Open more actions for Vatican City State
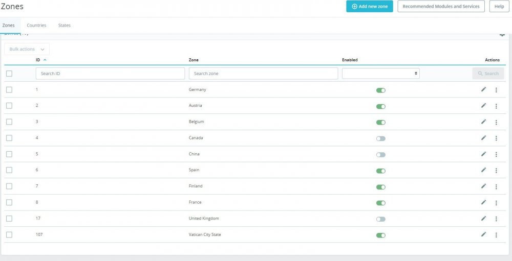512x261 pixels. (x=496, y=235)
